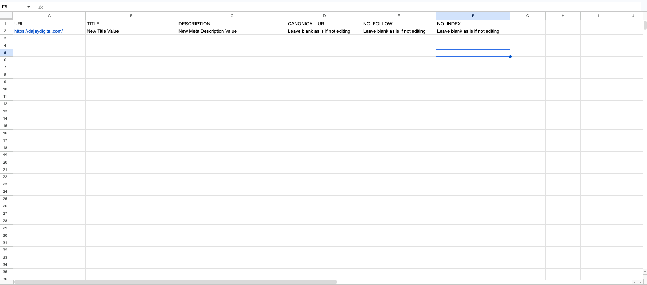Click the fill handle on cell F5
Screen dimensions: 647x285
tap(510, 56)
